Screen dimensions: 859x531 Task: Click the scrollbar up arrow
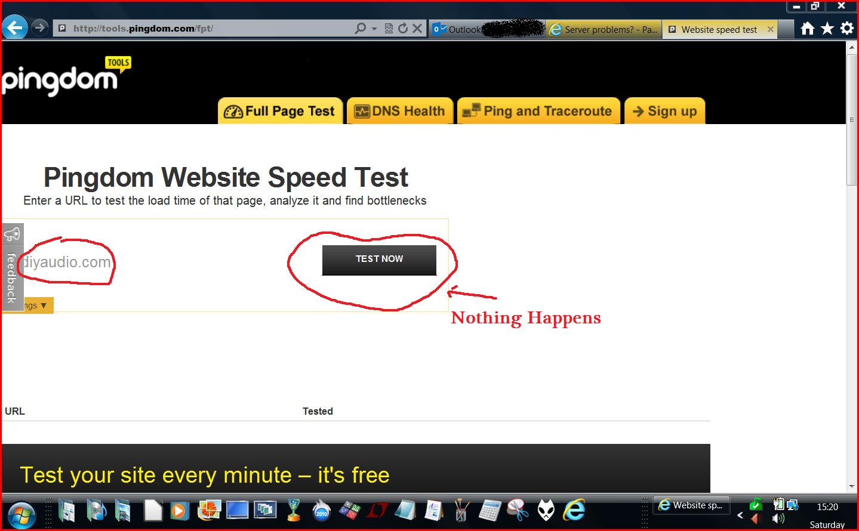(x=852, y=48)
